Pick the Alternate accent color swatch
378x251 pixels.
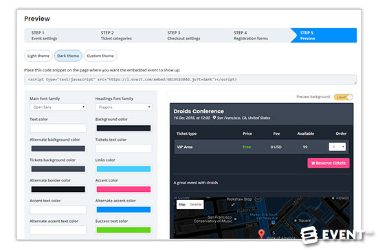tap(124, 210)
